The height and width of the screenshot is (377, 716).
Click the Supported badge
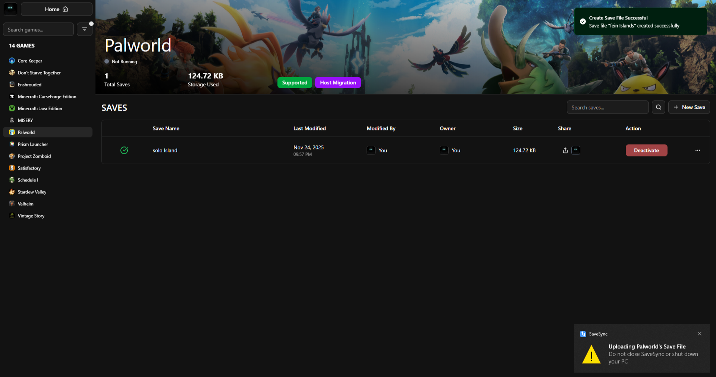(295, 83)
